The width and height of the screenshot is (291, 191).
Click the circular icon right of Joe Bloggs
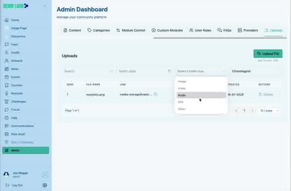(x=45, y=175)
